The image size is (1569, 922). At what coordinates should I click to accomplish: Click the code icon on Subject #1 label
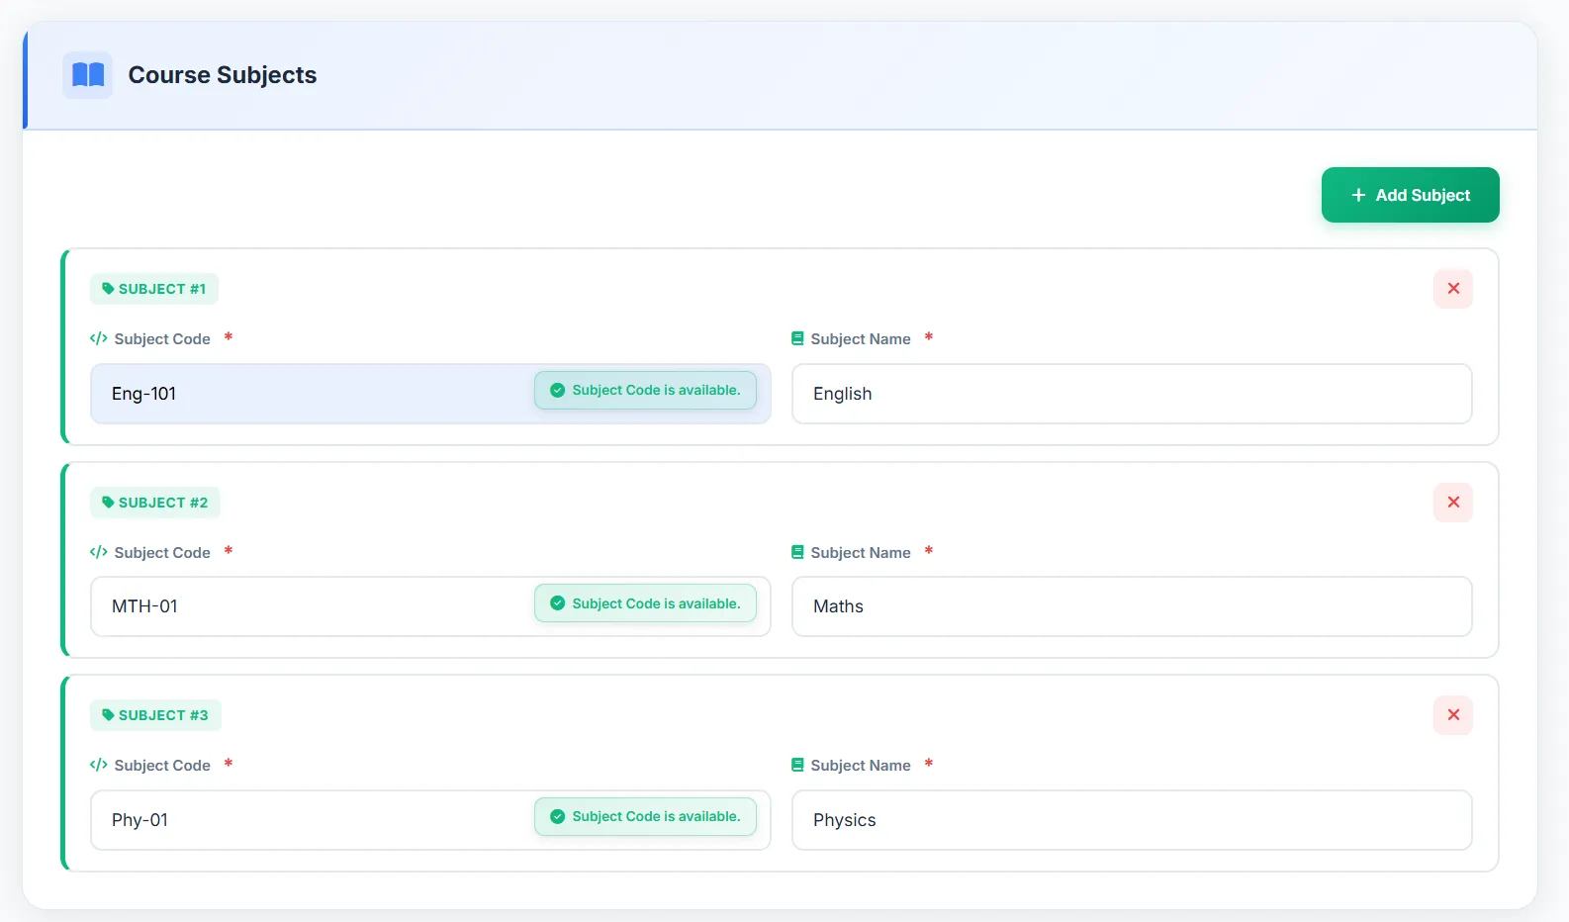99,338
